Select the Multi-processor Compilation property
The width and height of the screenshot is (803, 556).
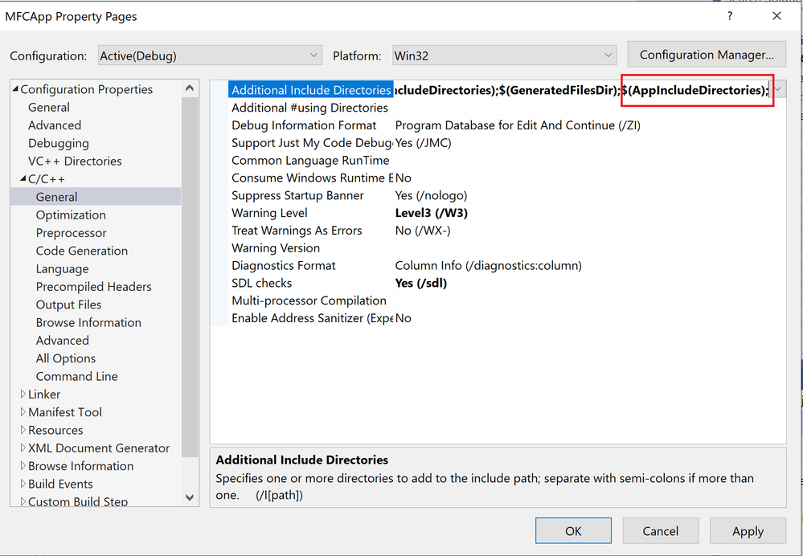309,300
